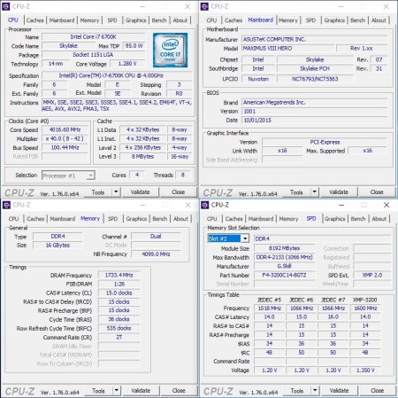Click the Core Speed value 4016.60 MHz

tap(65, 129)
